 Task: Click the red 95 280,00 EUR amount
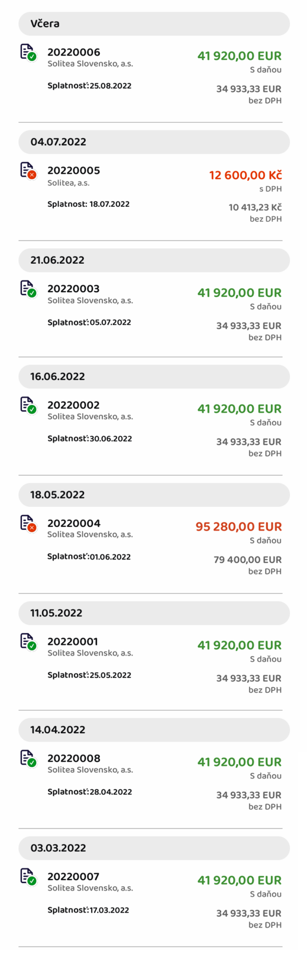(x=239, y=526)
